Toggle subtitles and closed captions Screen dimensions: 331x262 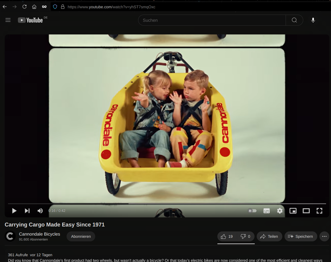click(267, 211)
